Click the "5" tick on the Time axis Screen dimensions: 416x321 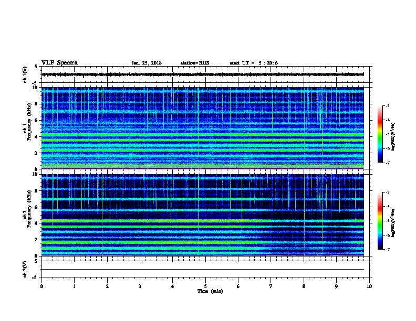(205, 286)
